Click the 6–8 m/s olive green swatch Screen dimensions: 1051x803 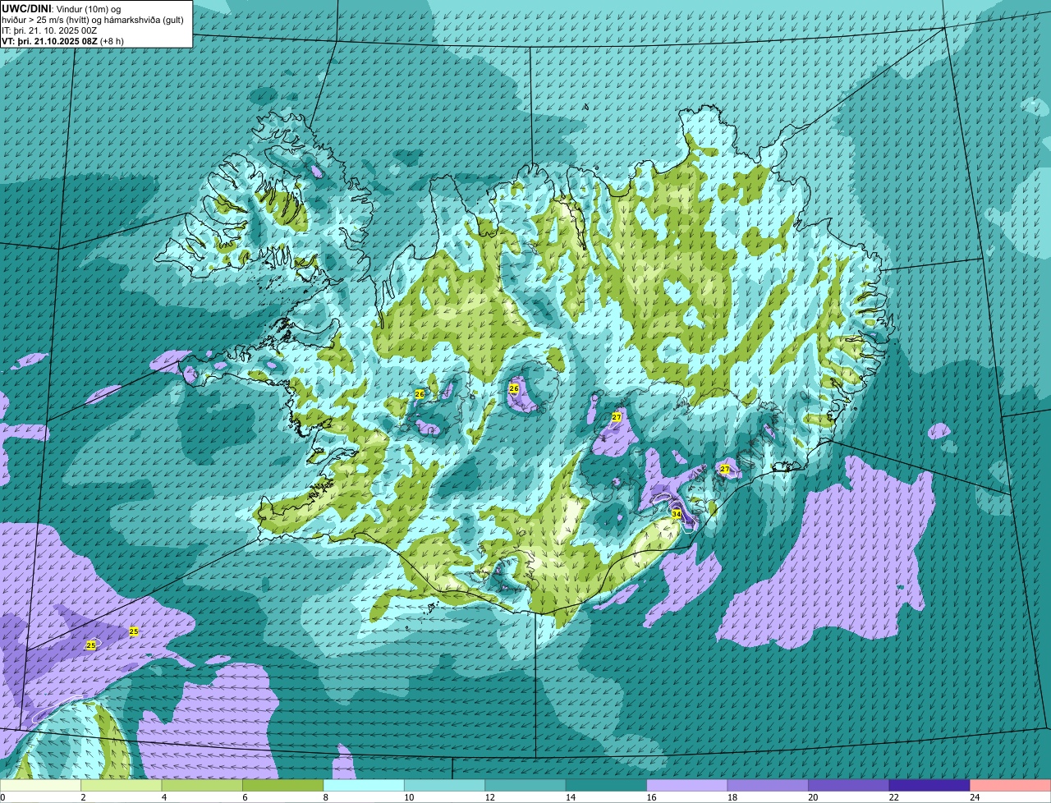pos(283,785)
